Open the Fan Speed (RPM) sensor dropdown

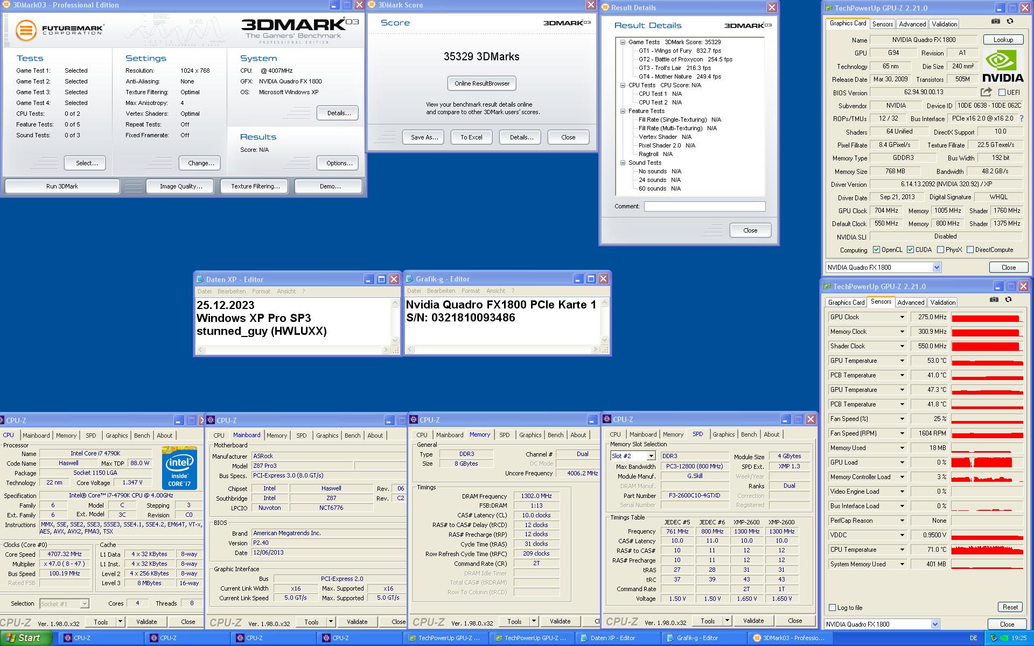[902, 433]
